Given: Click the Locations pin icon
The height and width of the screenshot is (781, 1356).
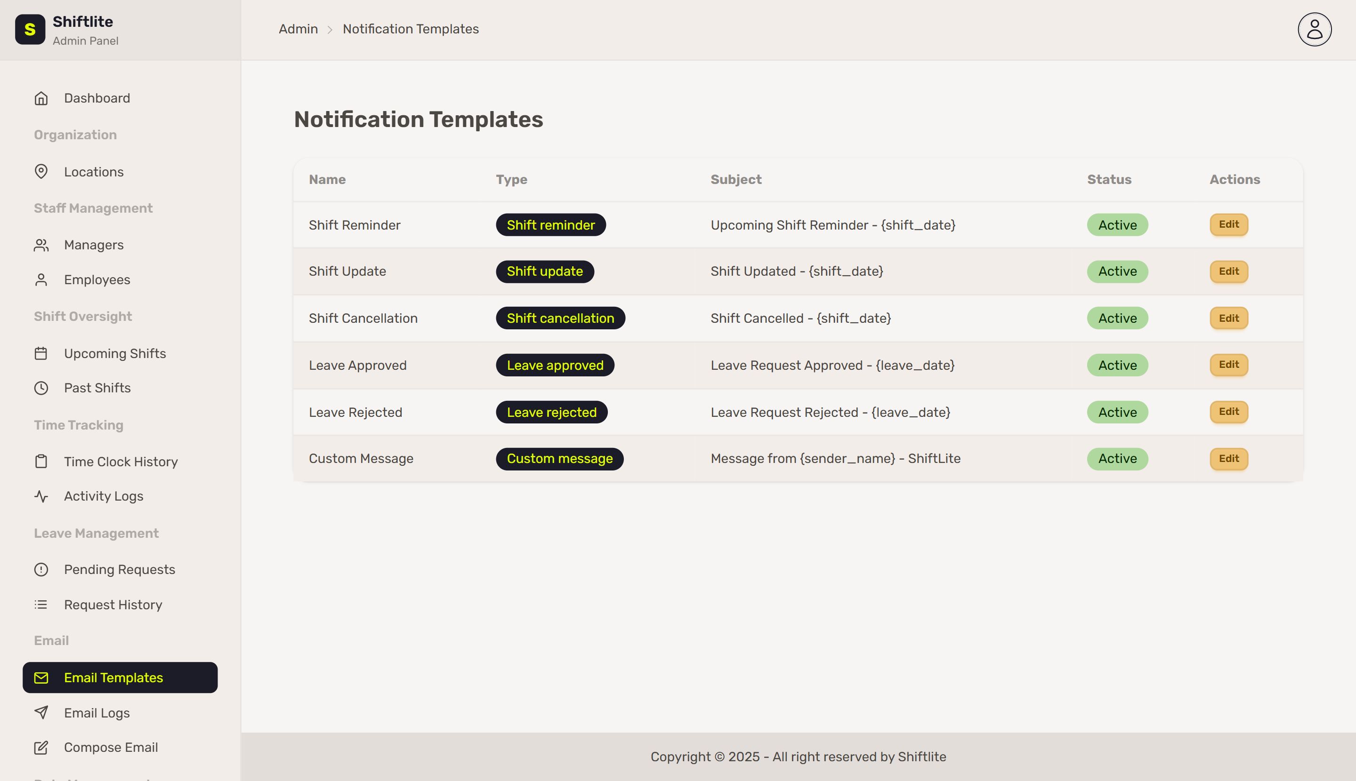Looking at the screenshot, I should 41,172.
